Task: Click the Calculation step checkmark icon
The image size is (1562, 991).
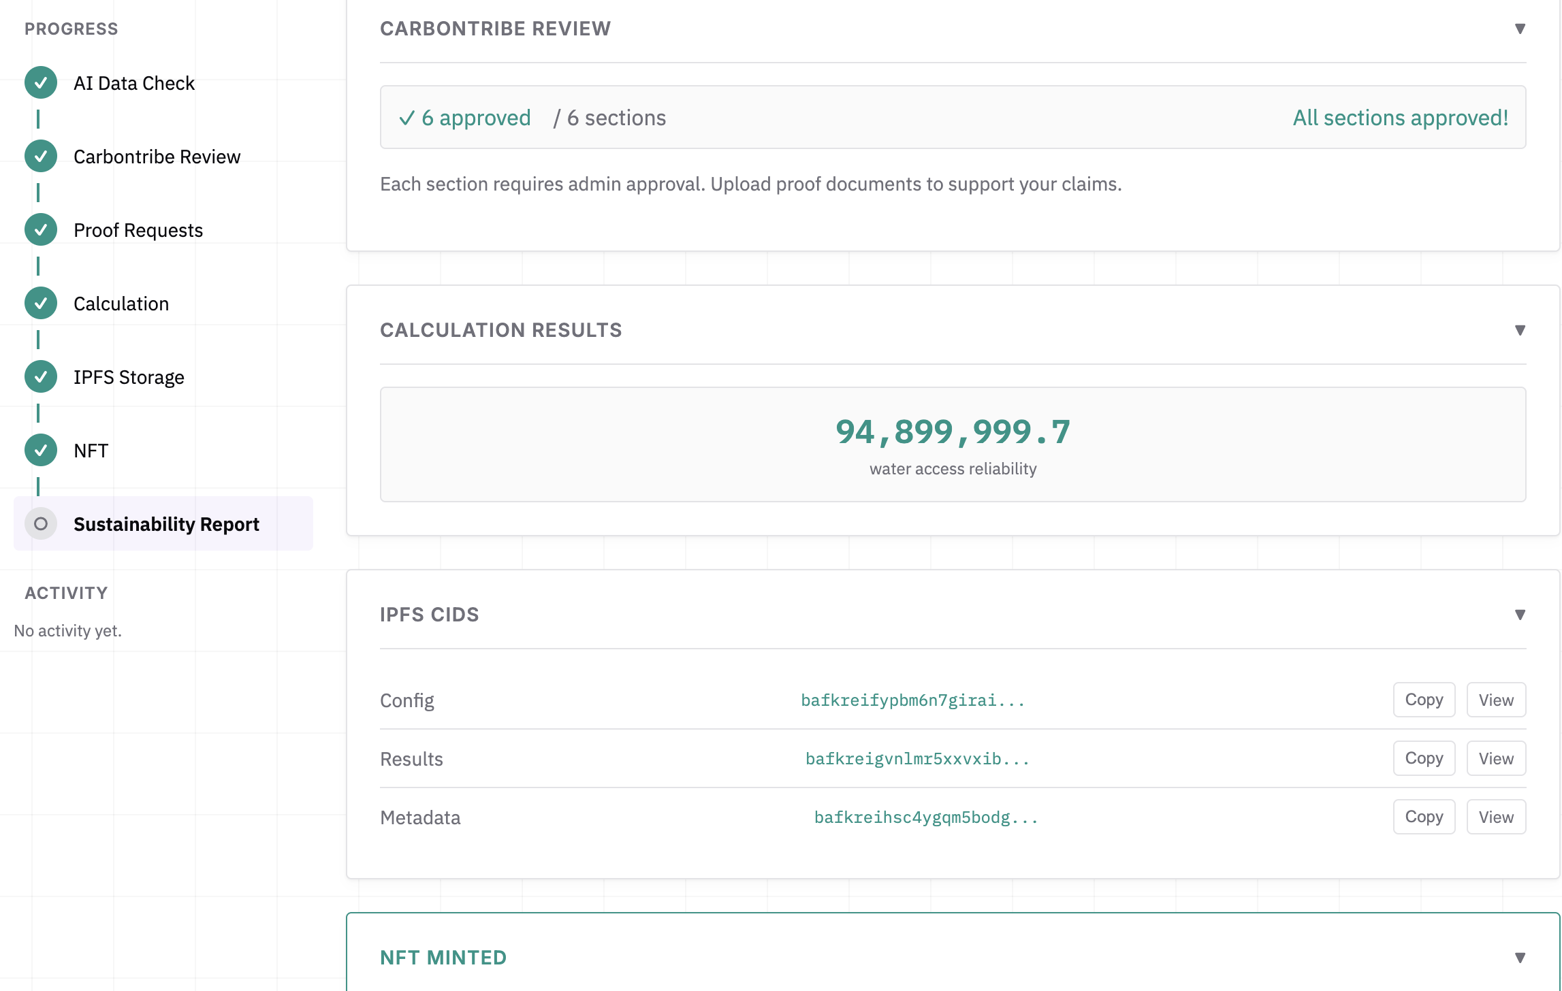Action: click(41, 304)
